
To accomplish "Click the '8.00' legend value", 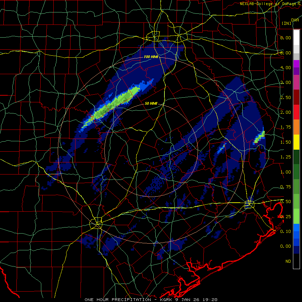I will pyautogui.click(x=286, y=38).
